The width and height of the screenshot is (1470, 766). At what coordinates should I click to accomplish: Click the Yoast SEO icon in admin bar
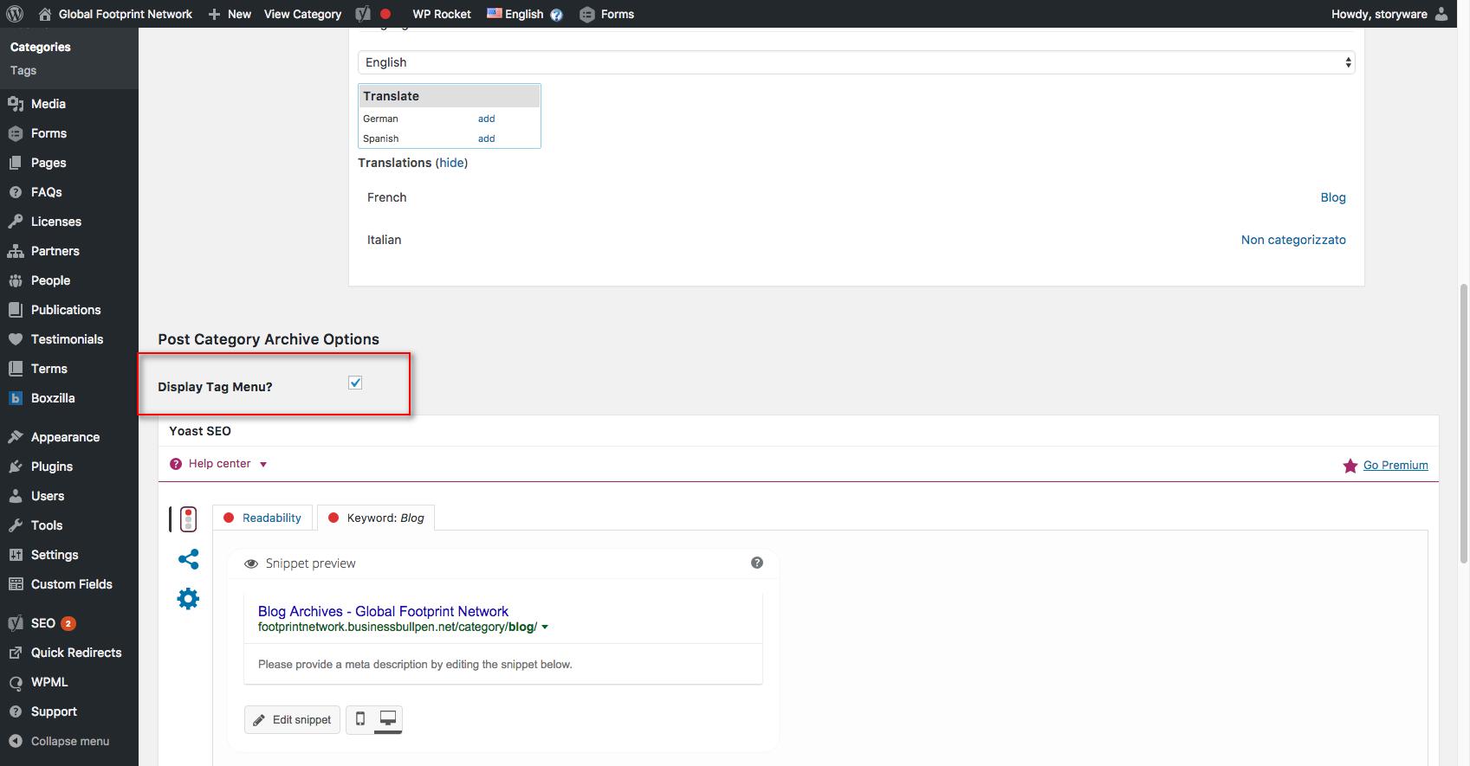[x=363, y=14]
